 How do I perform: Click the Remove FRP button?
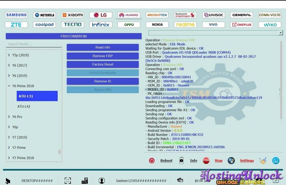(x=103, y=56)
